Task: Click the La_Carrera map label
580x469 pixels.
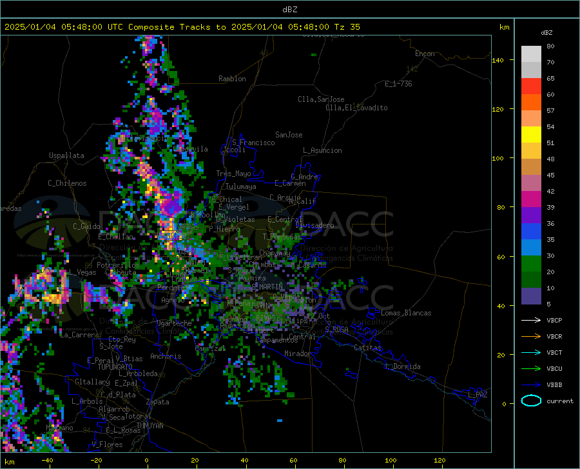Action: 79,335
